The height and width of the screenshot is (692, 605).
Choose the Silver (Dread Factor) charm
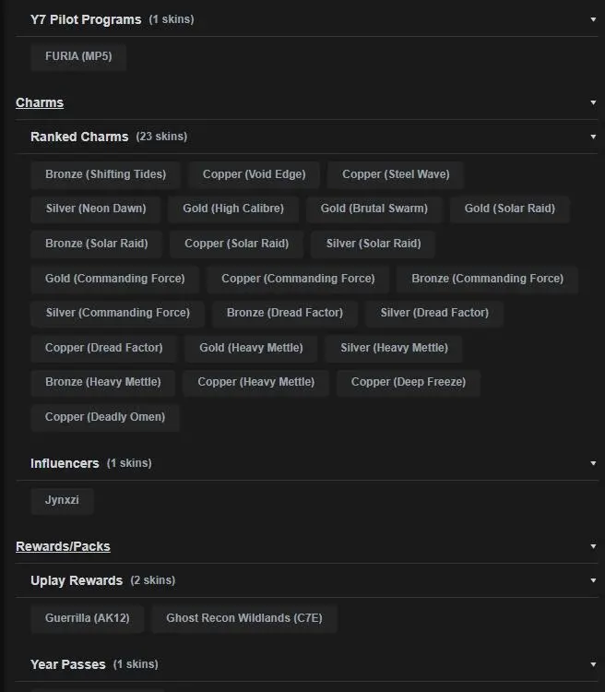tap(434, 313)
